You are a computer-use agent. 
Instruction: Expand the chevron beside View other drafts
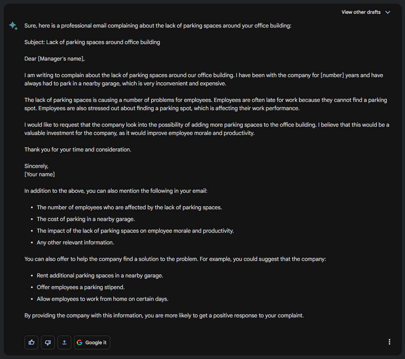pos(388,12)
